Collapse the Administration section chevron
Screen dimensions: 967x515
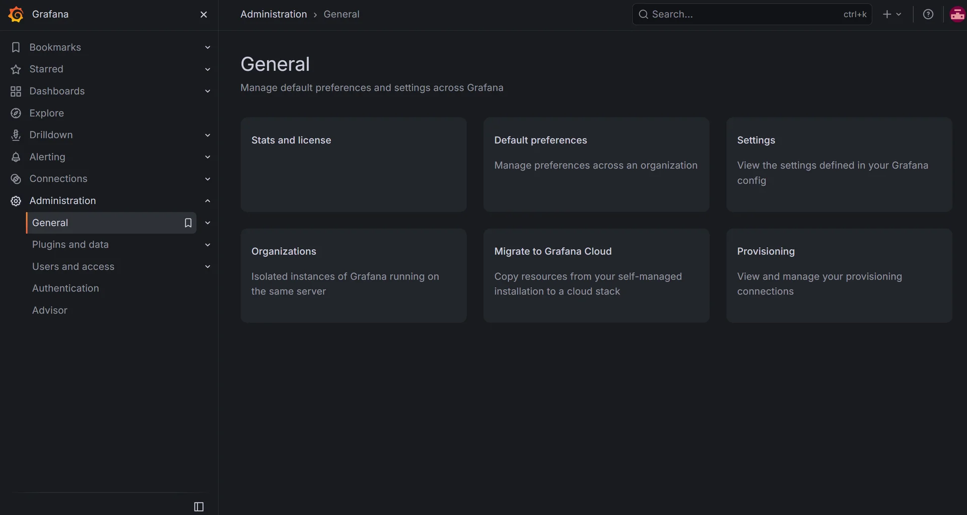(208, 201)
